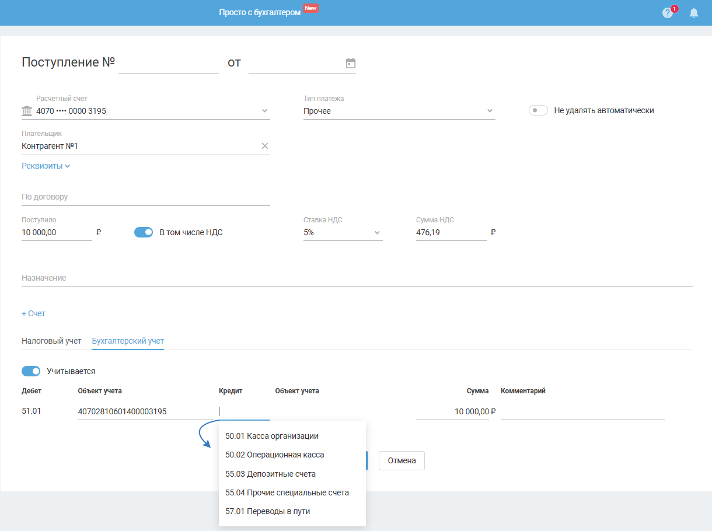Screen dimensions: 712x531
Task: Choose 57.01 Переводы в пути
Action: click(268, 511)
